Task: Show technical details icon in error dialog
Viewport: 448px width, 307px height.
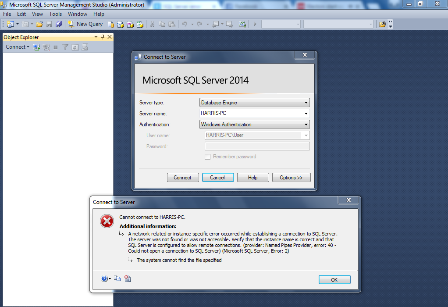Action: point(128,278)
